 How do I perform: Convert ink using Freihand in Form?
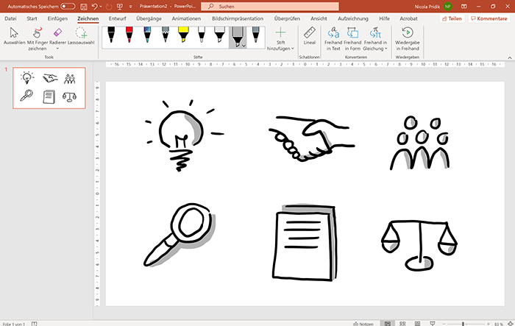coord(352,37)
